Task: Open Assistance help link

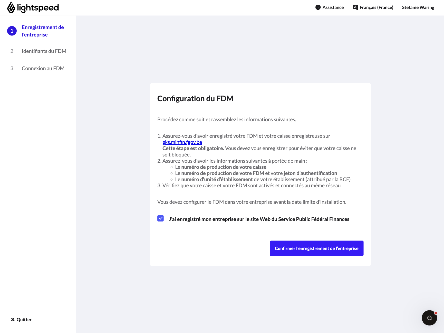Action: 330,7
